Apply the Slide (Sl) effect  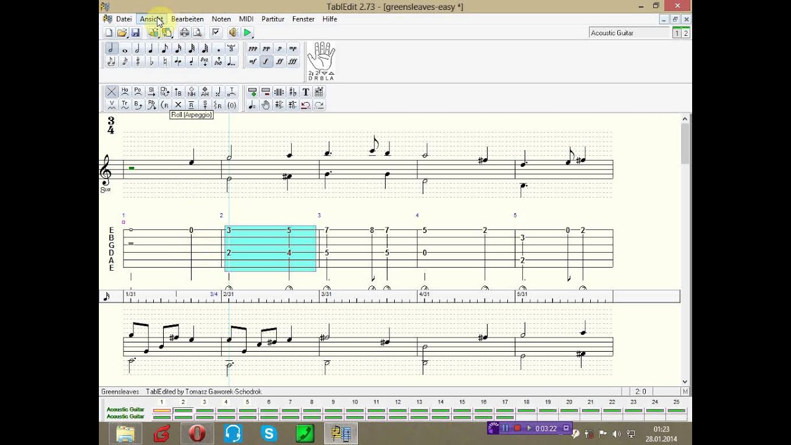151,91
